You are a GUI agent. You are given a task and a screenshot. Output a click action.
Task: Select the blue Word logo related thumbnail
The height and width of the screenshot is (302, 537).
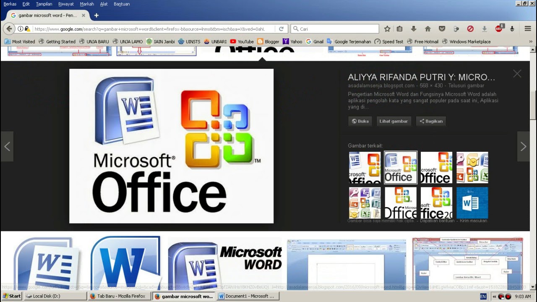(472, 203)
